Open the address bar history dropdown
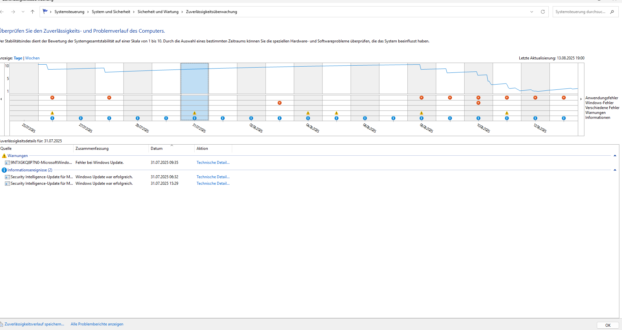 (532, 12)
